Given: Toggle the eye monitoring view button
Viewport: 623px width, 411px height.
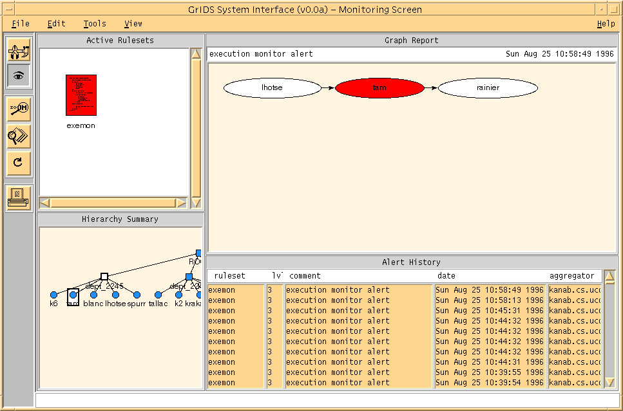Looking at the screenshot, I should pyautogui.click(x=19, y=76).
